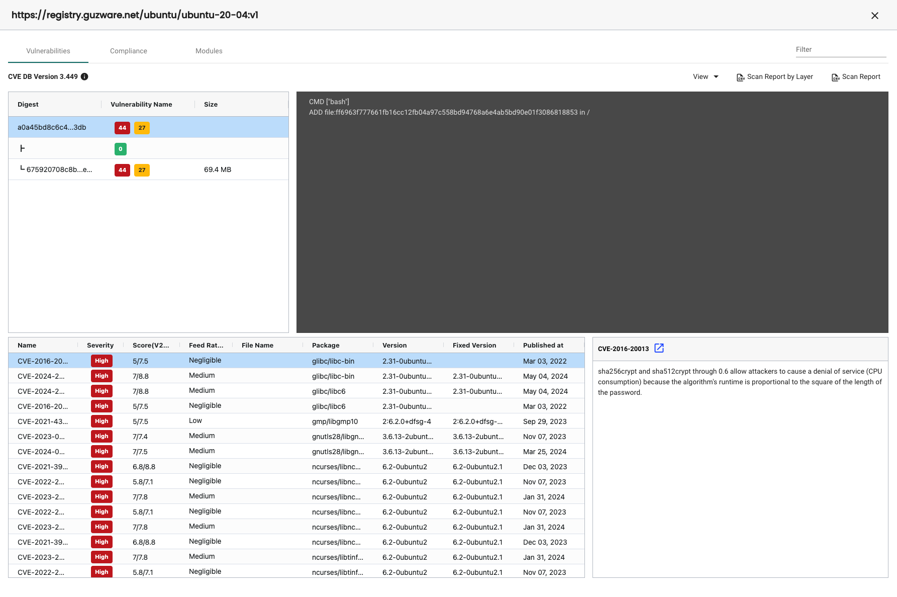Click the Scan Report by Layer CSV icon
This screenshot has height=597, width=897.
point(741,77)
